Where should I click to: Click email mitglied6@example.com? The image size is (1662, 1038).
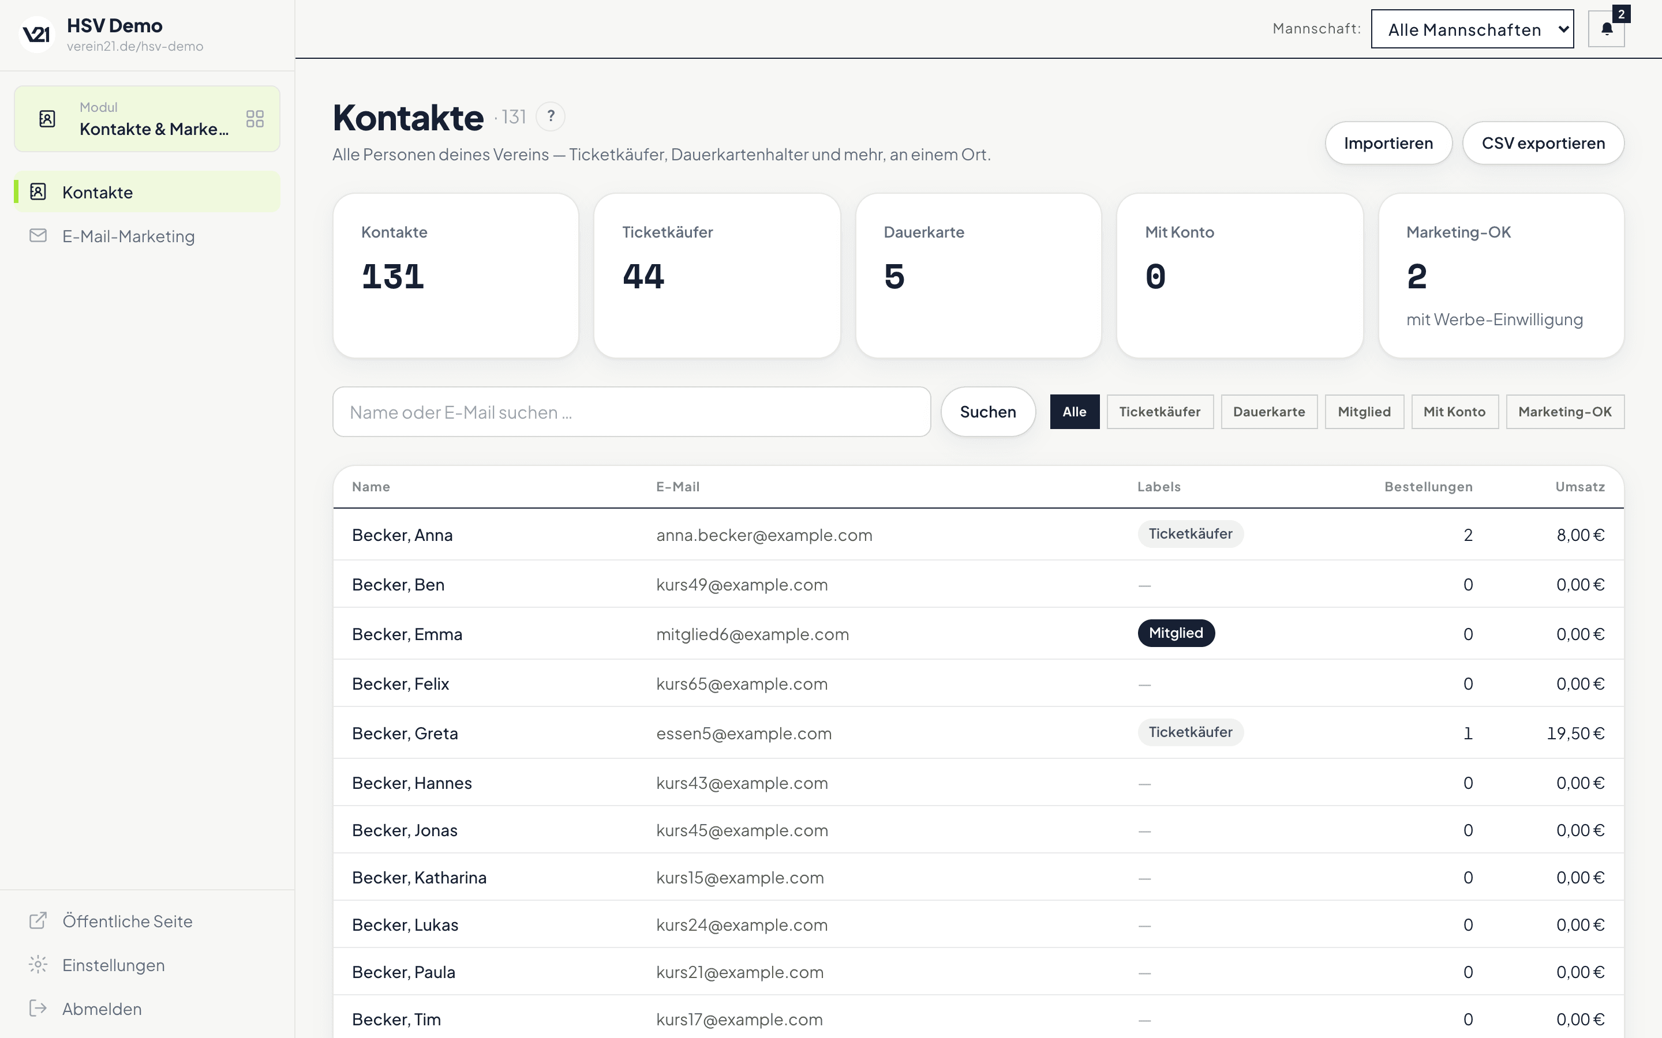coord(753,634)
